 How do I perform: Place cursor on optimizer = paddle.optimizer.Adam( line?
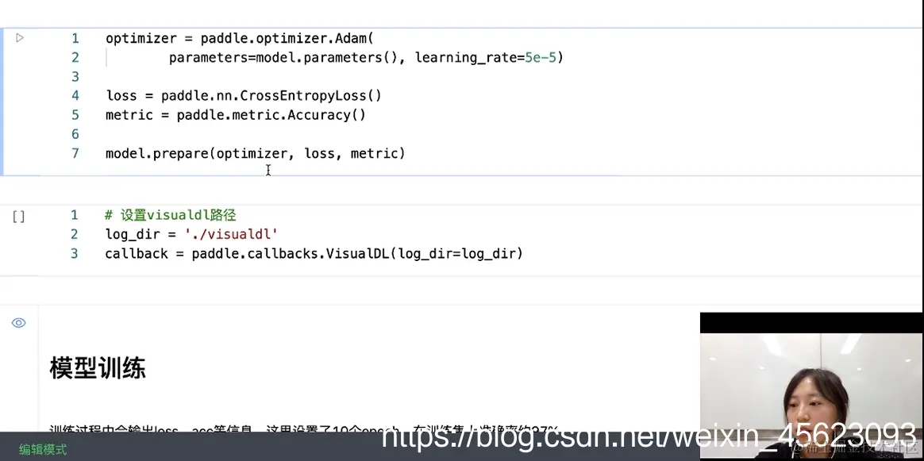(x=240, y=38)
